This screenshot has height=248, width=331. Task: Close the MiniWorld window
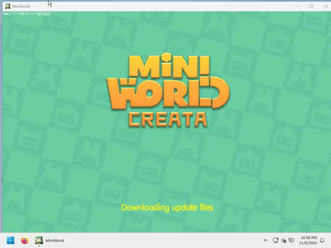point(326,6)
